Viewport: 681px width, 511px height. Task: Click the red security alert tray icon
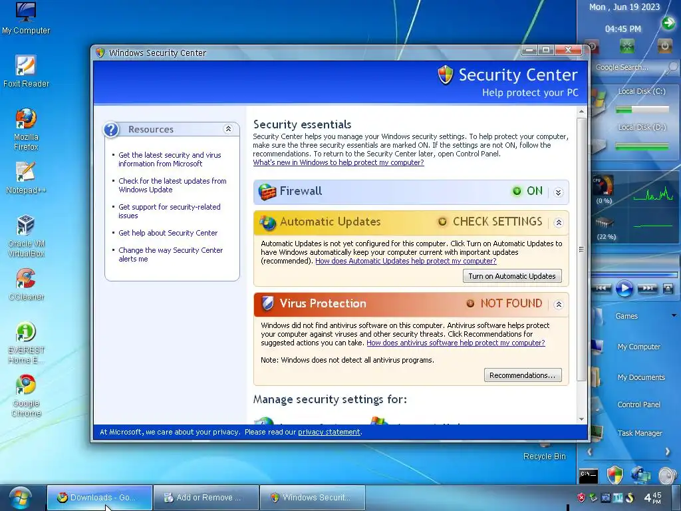[581, 498]
